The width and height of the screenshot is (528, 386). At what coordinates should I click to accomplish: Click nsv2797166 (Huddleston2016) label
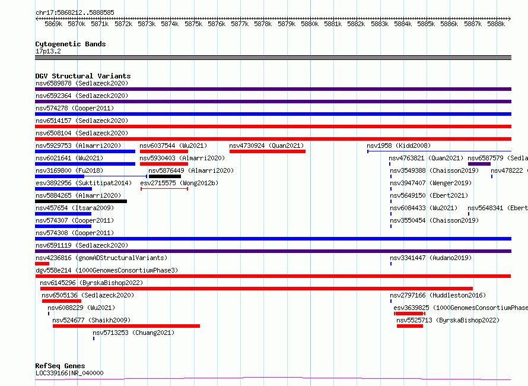coord(438,295)
